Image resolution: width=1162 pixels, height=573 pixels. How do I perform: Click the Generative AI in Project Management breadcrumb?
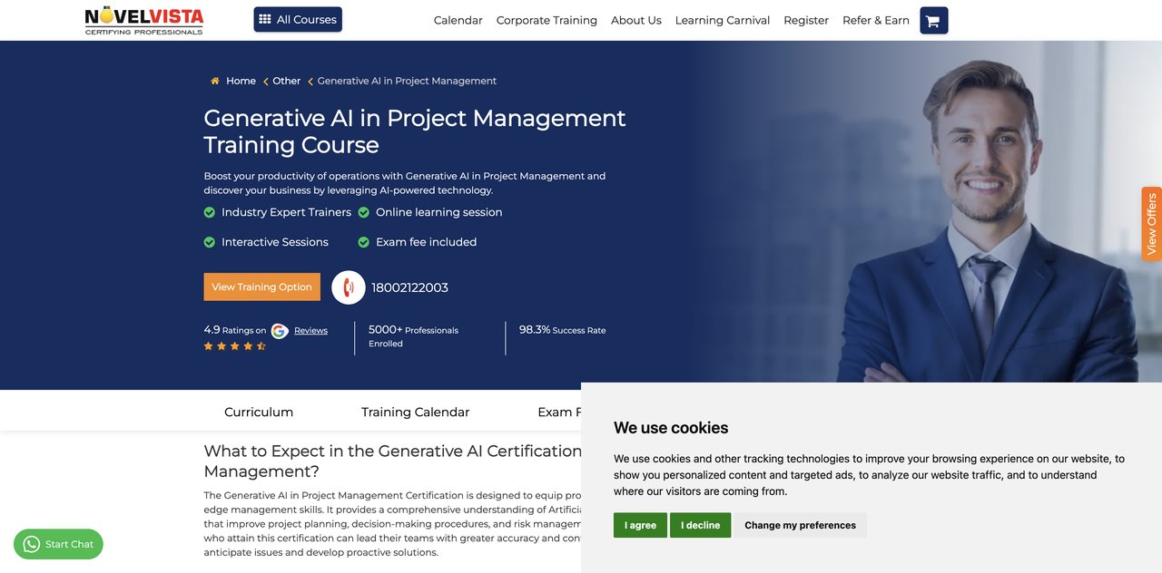[407, 81]
